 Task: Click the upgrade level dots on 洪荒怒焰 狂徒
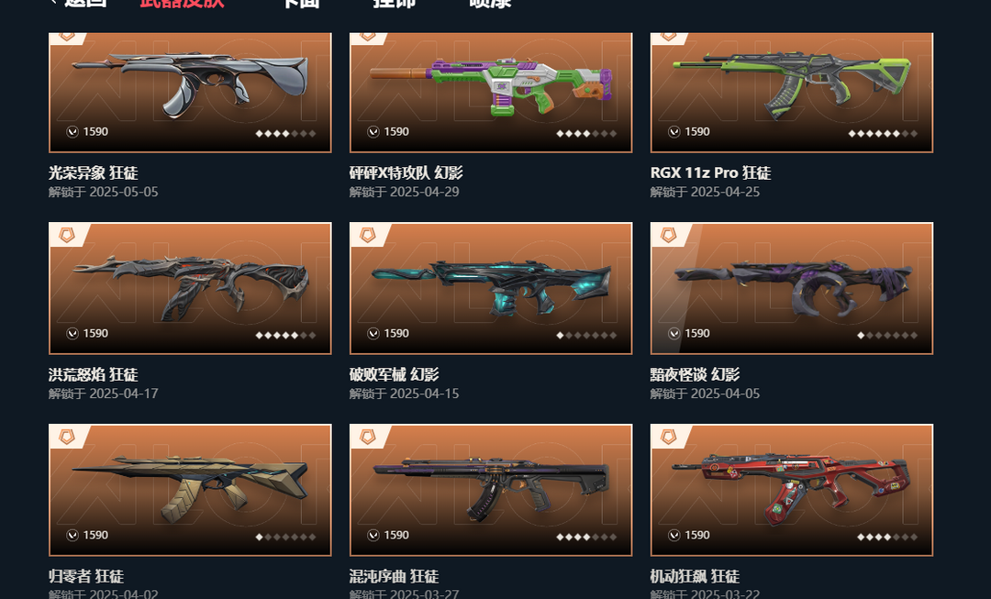[285, 335]
